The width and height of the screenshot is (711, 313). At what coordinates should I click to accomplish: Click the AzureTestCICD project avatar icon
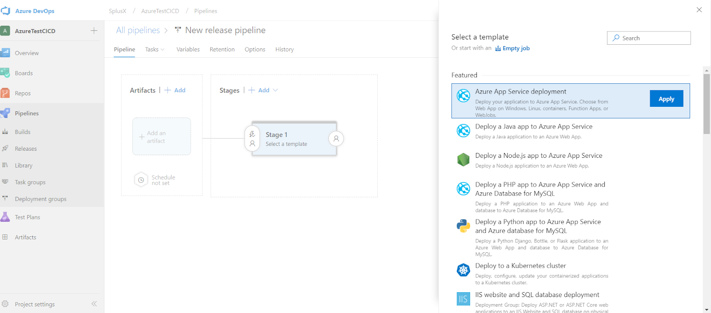[x=5, y=31]
